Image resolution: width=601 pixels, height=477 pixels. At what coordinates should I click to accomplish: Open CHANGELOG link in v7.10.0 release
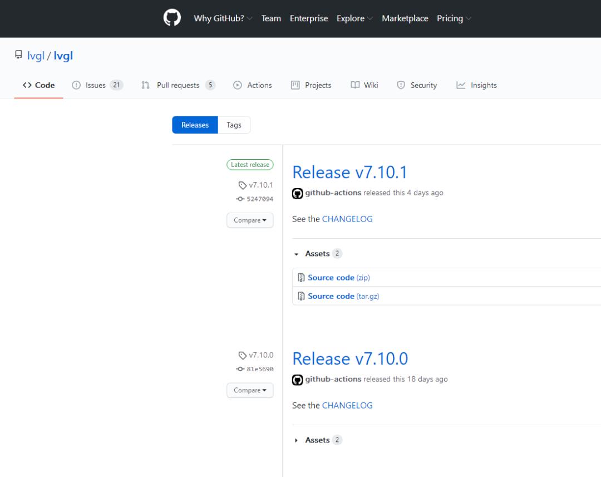tap(347, 405)
